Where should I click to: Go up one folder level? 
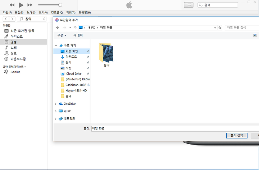tap(75, 28)
